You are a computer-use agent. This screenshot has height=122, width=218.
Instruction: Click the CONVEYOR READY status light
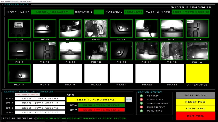coord(141,103)
